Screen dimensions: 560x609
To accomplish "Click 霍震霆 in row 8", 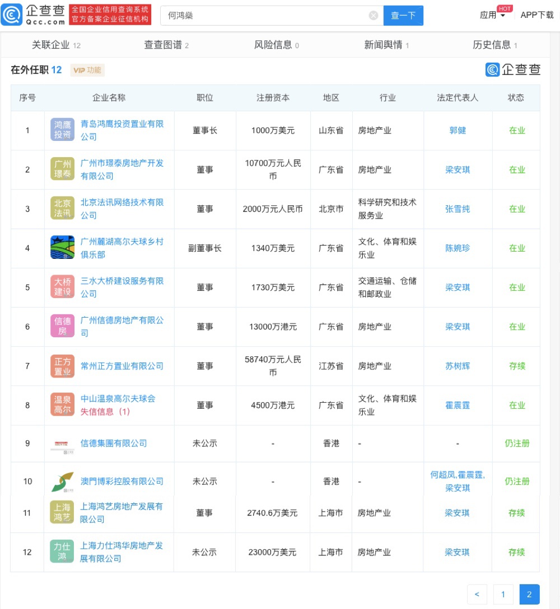I will pos(458,405).
